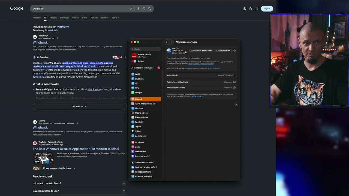
Task: Select Zpřístupnění accessibility settings
Action: pyautogui.click(x=146, y=136)
